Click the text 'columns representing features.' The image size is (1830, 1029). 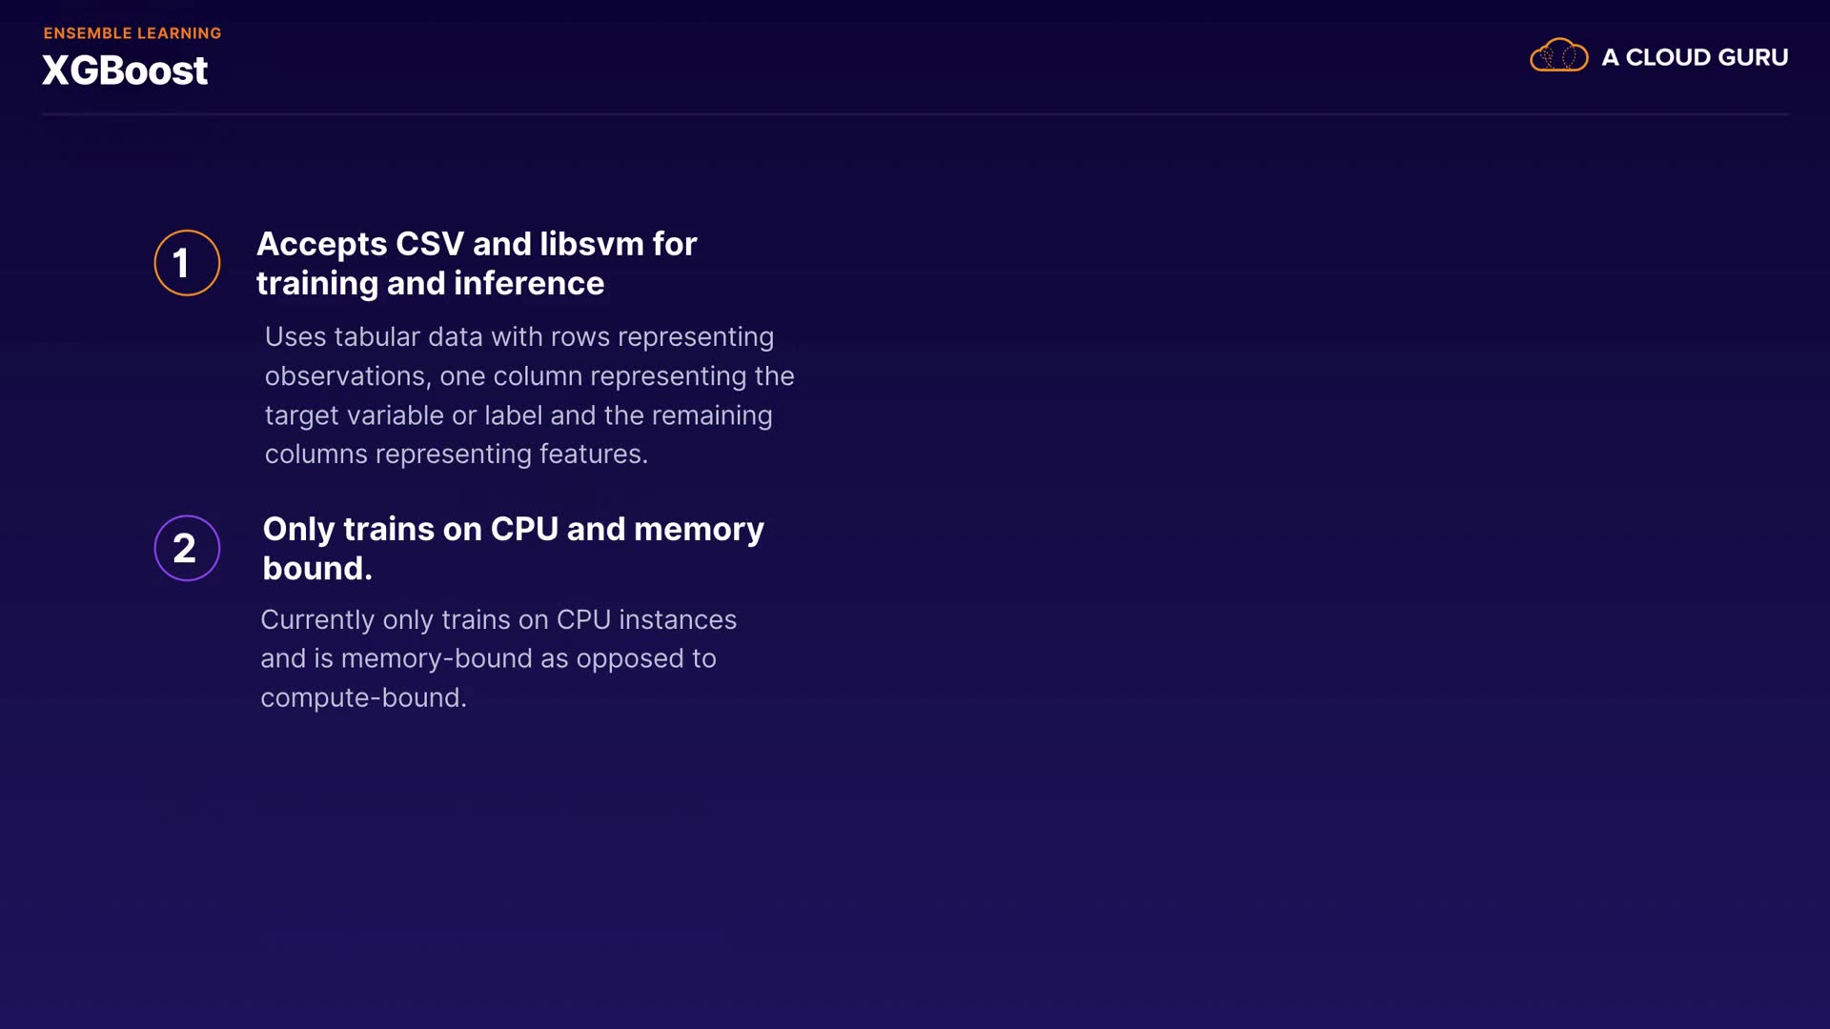click(456, 454)
